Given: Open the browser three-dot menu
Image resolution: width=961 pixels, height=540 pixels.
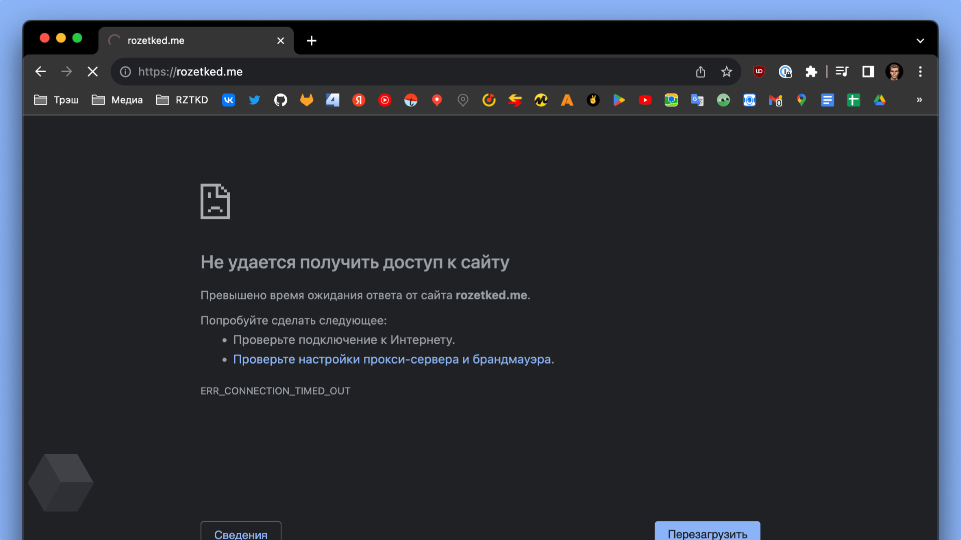Looking at the screenshot, I should pos(920,71).
